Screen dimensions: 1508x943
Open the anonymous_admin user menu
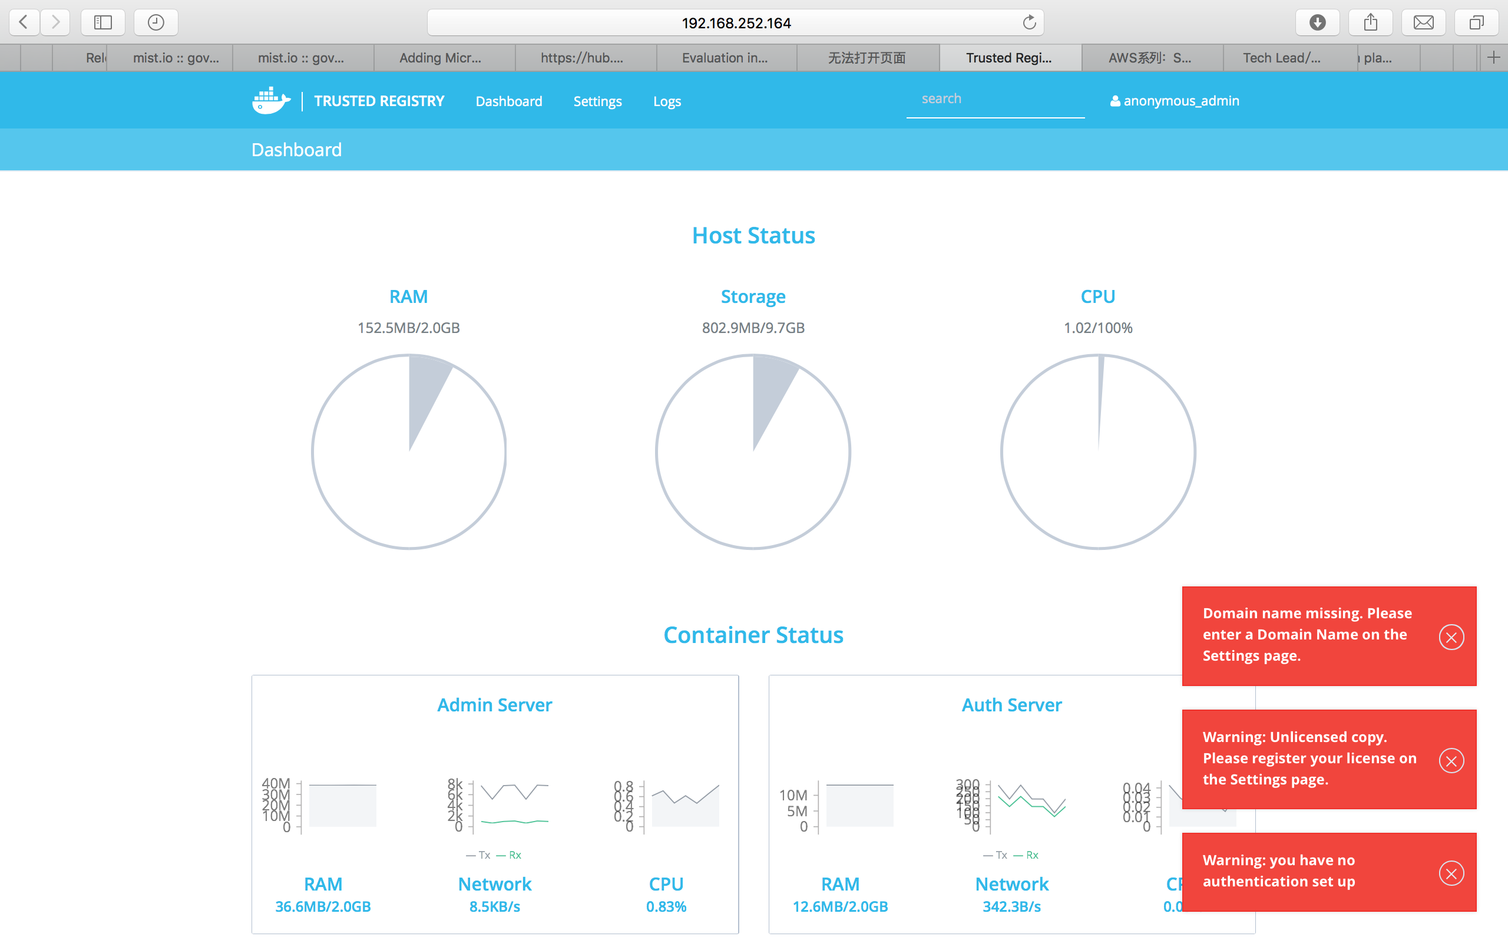tap(1175, 101)
